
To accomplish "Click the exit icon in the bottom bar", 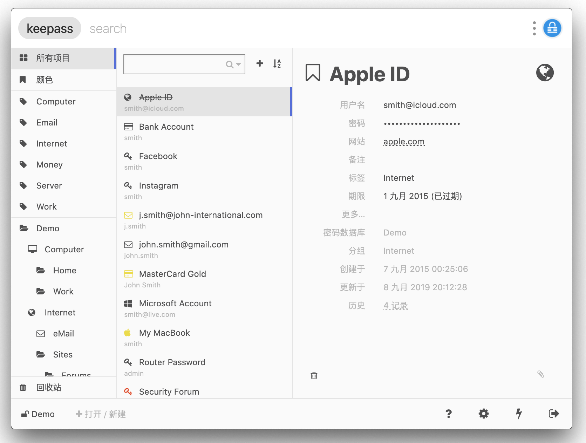I will (x=554, y=414).
